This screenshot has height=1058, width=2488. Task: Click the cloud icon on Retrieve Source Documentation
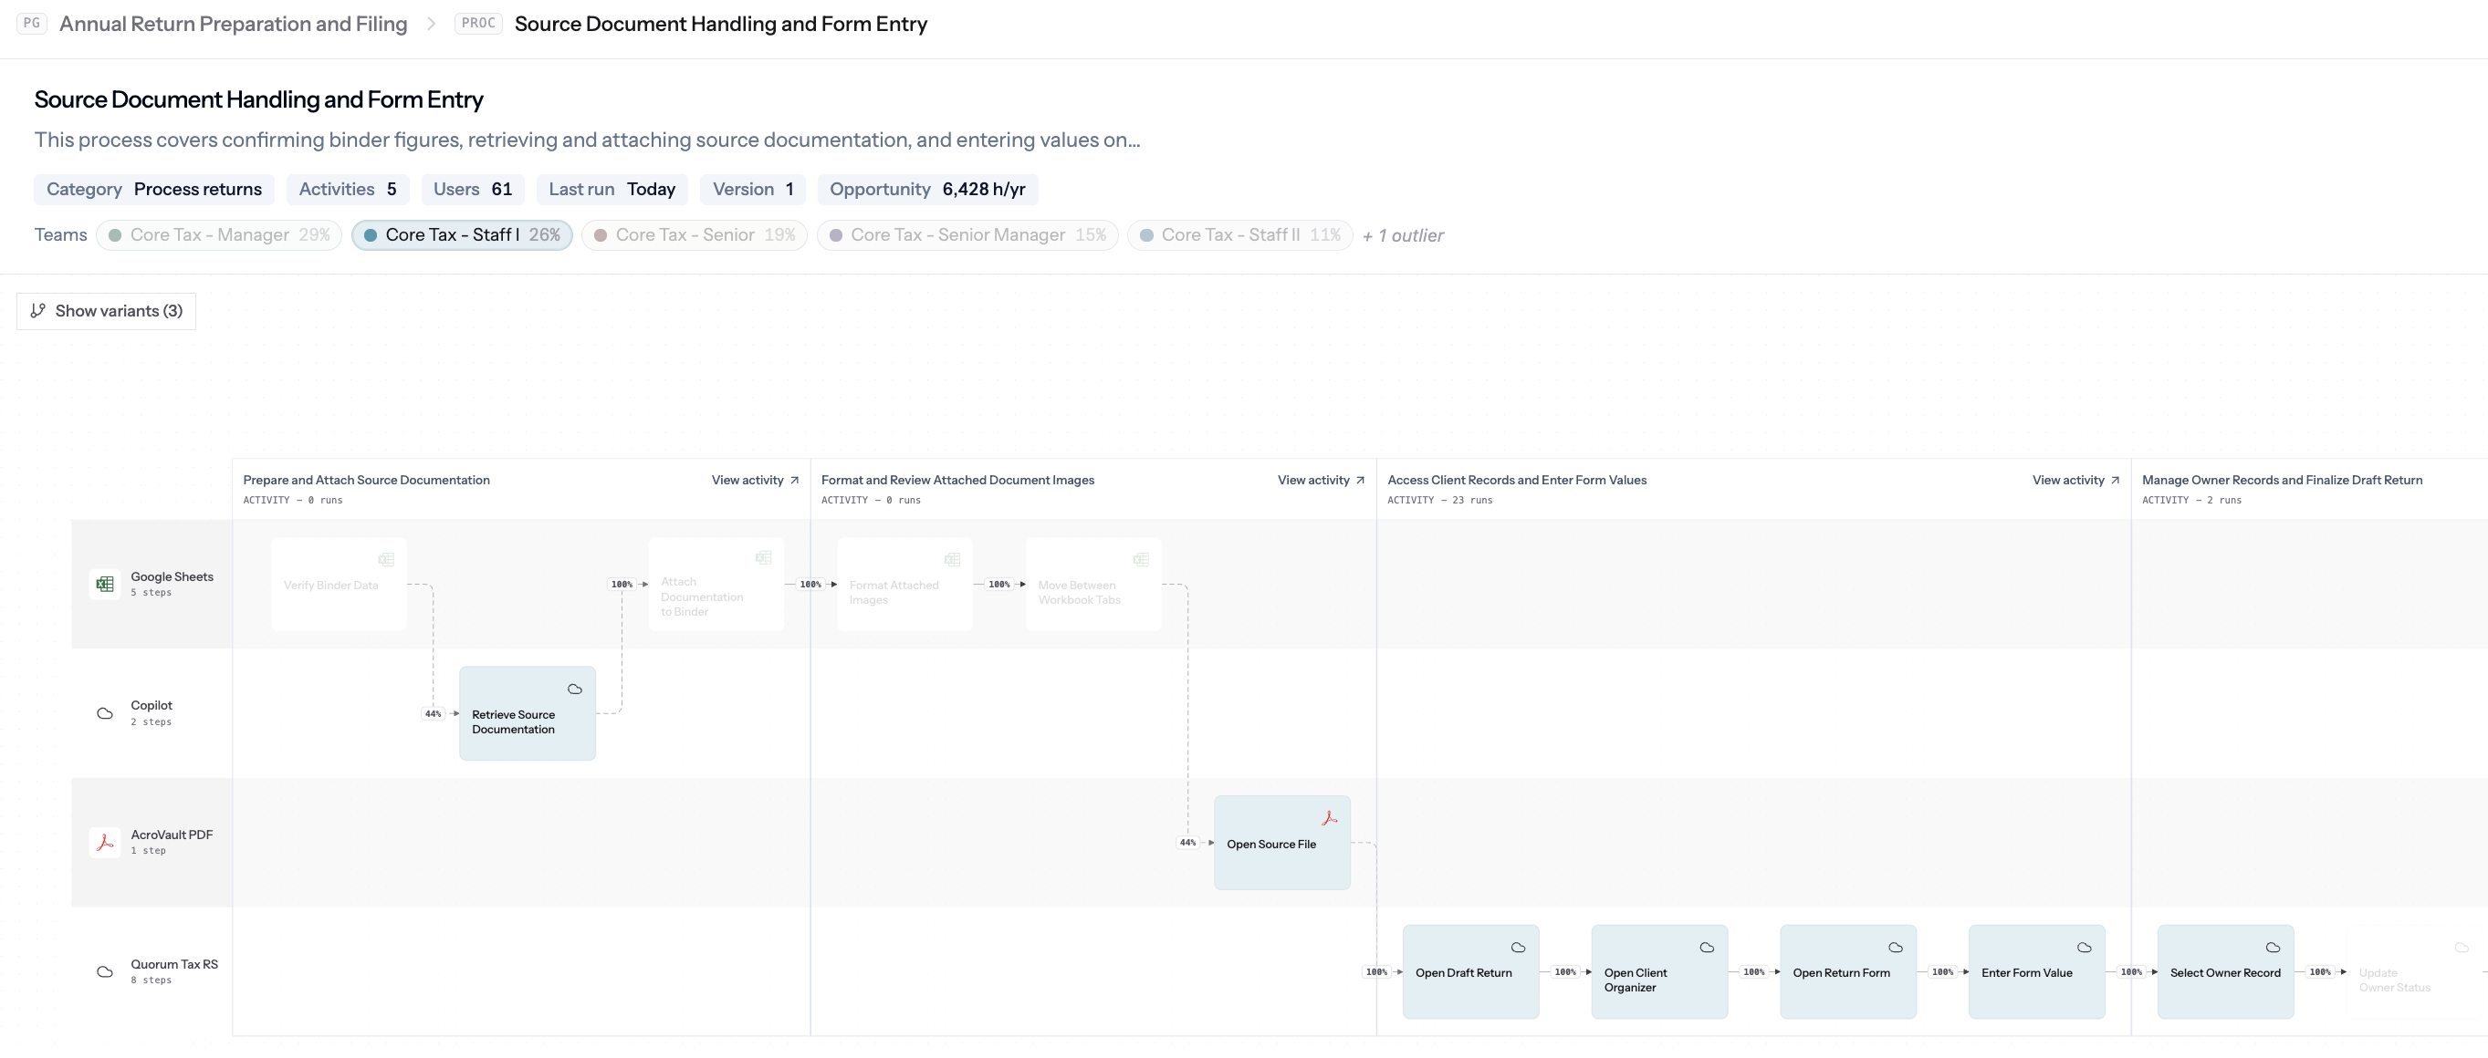tap(575, 690)
